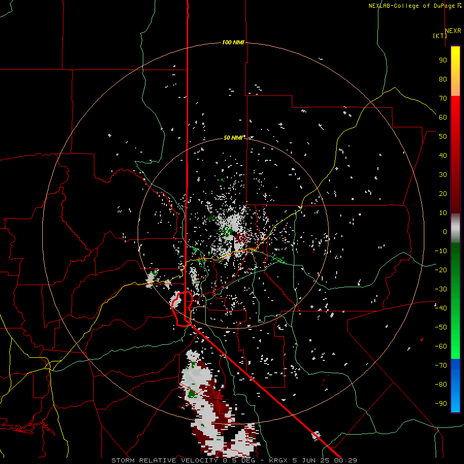The height and width of the screenshot is (464, 464).
Task: Click the positive 80 value on the velocity scale
Action: pos(443,79)
